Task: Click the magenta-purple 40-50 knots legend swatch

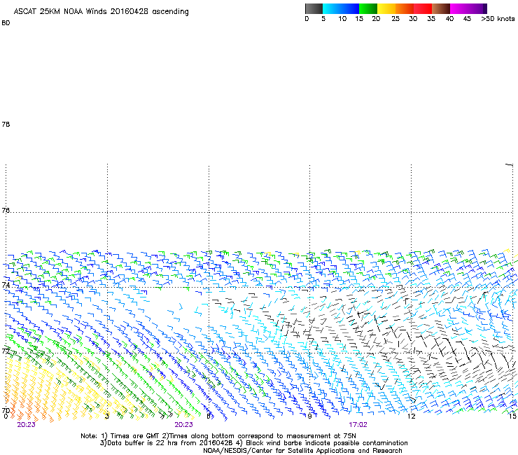Action: 468,8
